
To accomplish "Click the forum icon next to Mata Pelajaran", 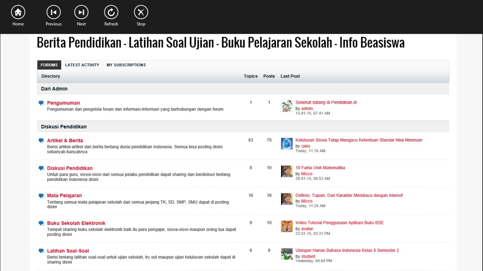I will [41, 195].
